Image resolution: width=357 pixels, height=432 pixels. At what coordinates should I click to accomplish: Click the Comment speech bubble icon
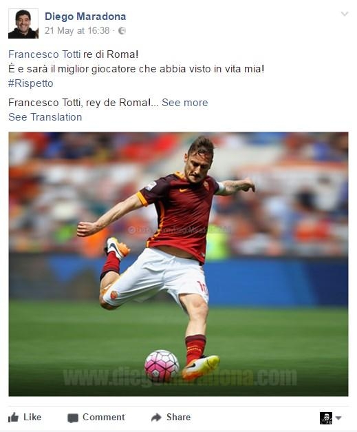73,418
